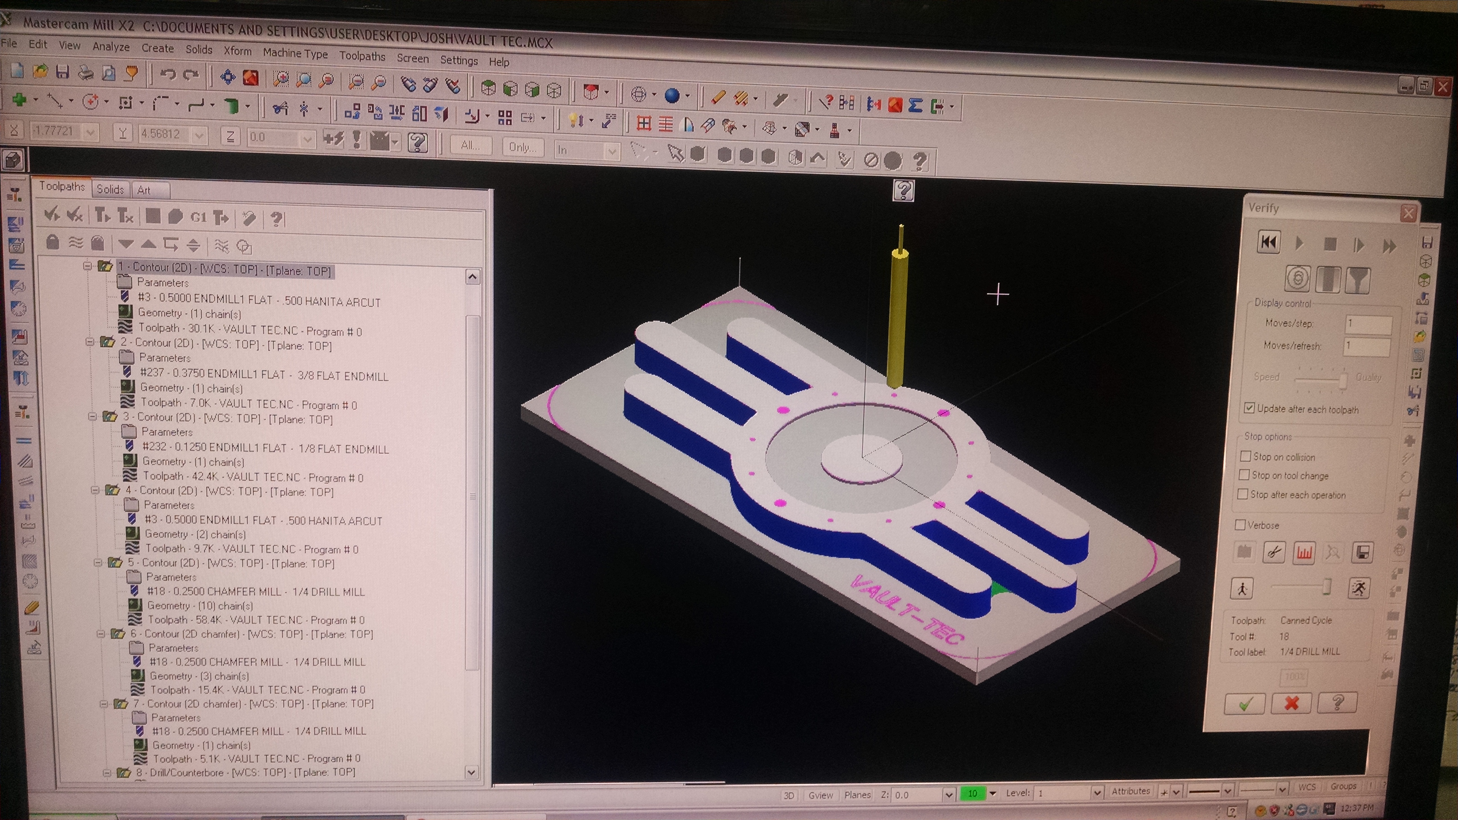Click the fast running speed icon

point(1359,589)
